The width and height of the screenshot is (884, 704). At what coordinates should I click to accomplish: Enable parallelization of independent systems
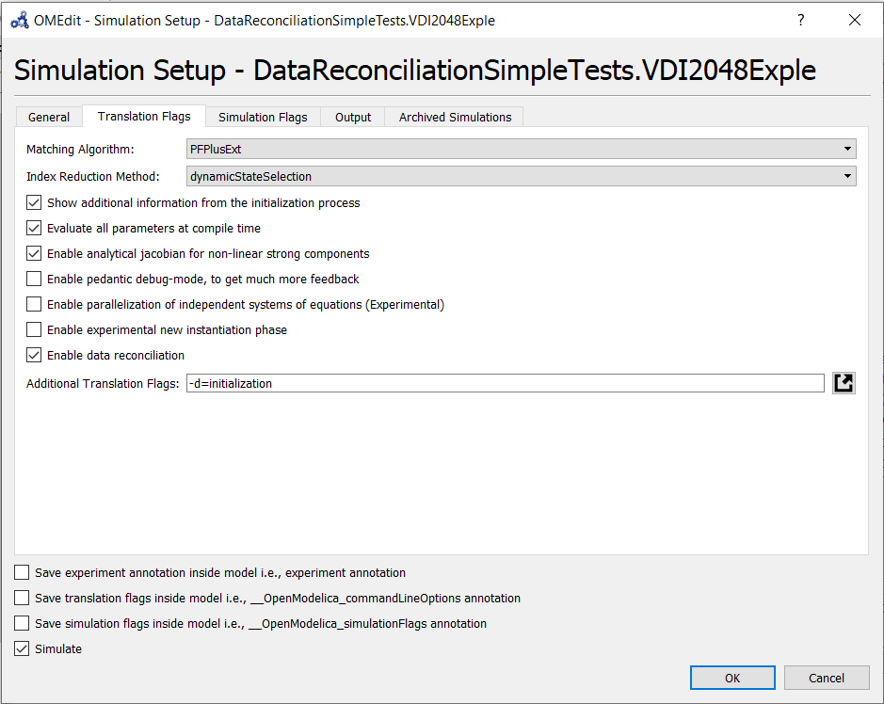coord(34,304)
